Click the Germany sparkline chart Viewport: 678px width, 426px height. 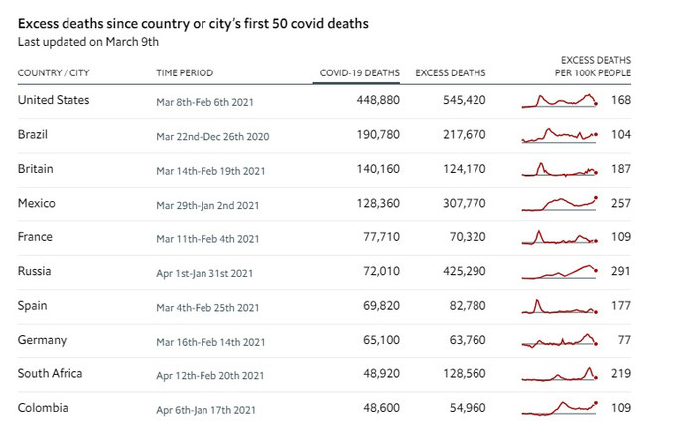tap(560, 340)
